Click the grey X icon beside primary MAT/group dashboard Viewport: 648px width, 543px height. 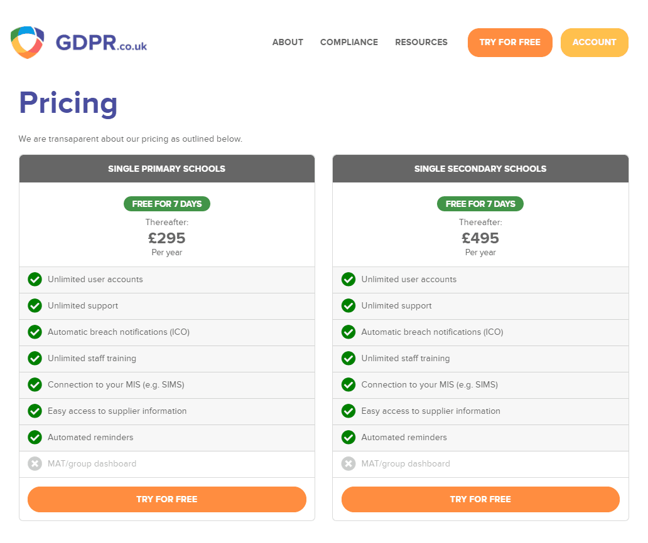coord(35,464)
